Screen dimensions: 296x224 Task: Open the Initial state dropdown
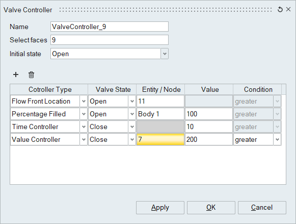point(165,54)
